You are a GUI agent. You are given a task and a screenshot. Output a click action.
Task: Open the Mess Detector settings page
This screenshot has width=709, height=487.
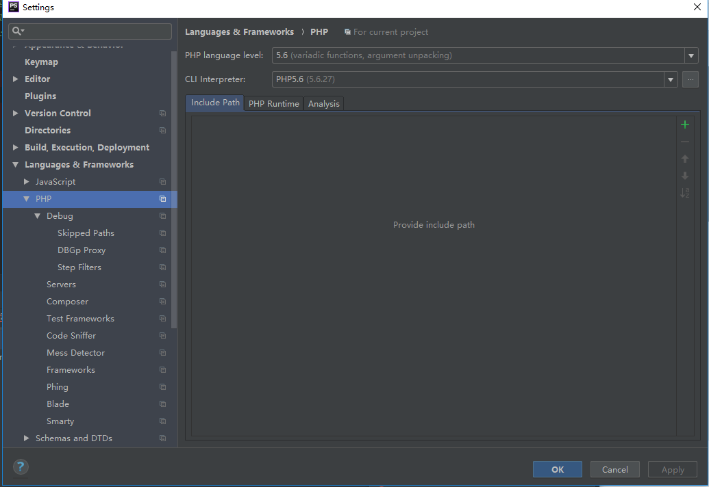pyautogui.click(x=75, y=353)
